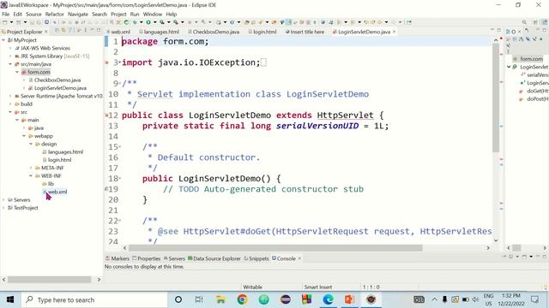Open Google Chrome from the taskbar
The width and height of the screenshot is (549, 308).
pos(242,299)
